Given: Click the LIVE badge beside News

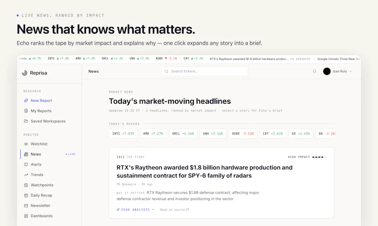Looking at the screenshot, I should click(70, 154).
